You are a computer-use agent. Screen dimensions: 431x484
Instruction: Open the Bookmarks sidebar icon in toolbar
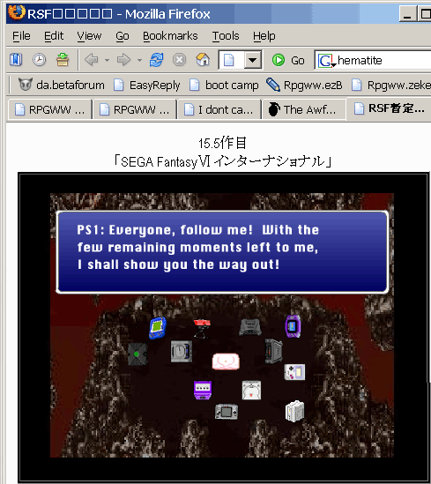click(16, 60)
